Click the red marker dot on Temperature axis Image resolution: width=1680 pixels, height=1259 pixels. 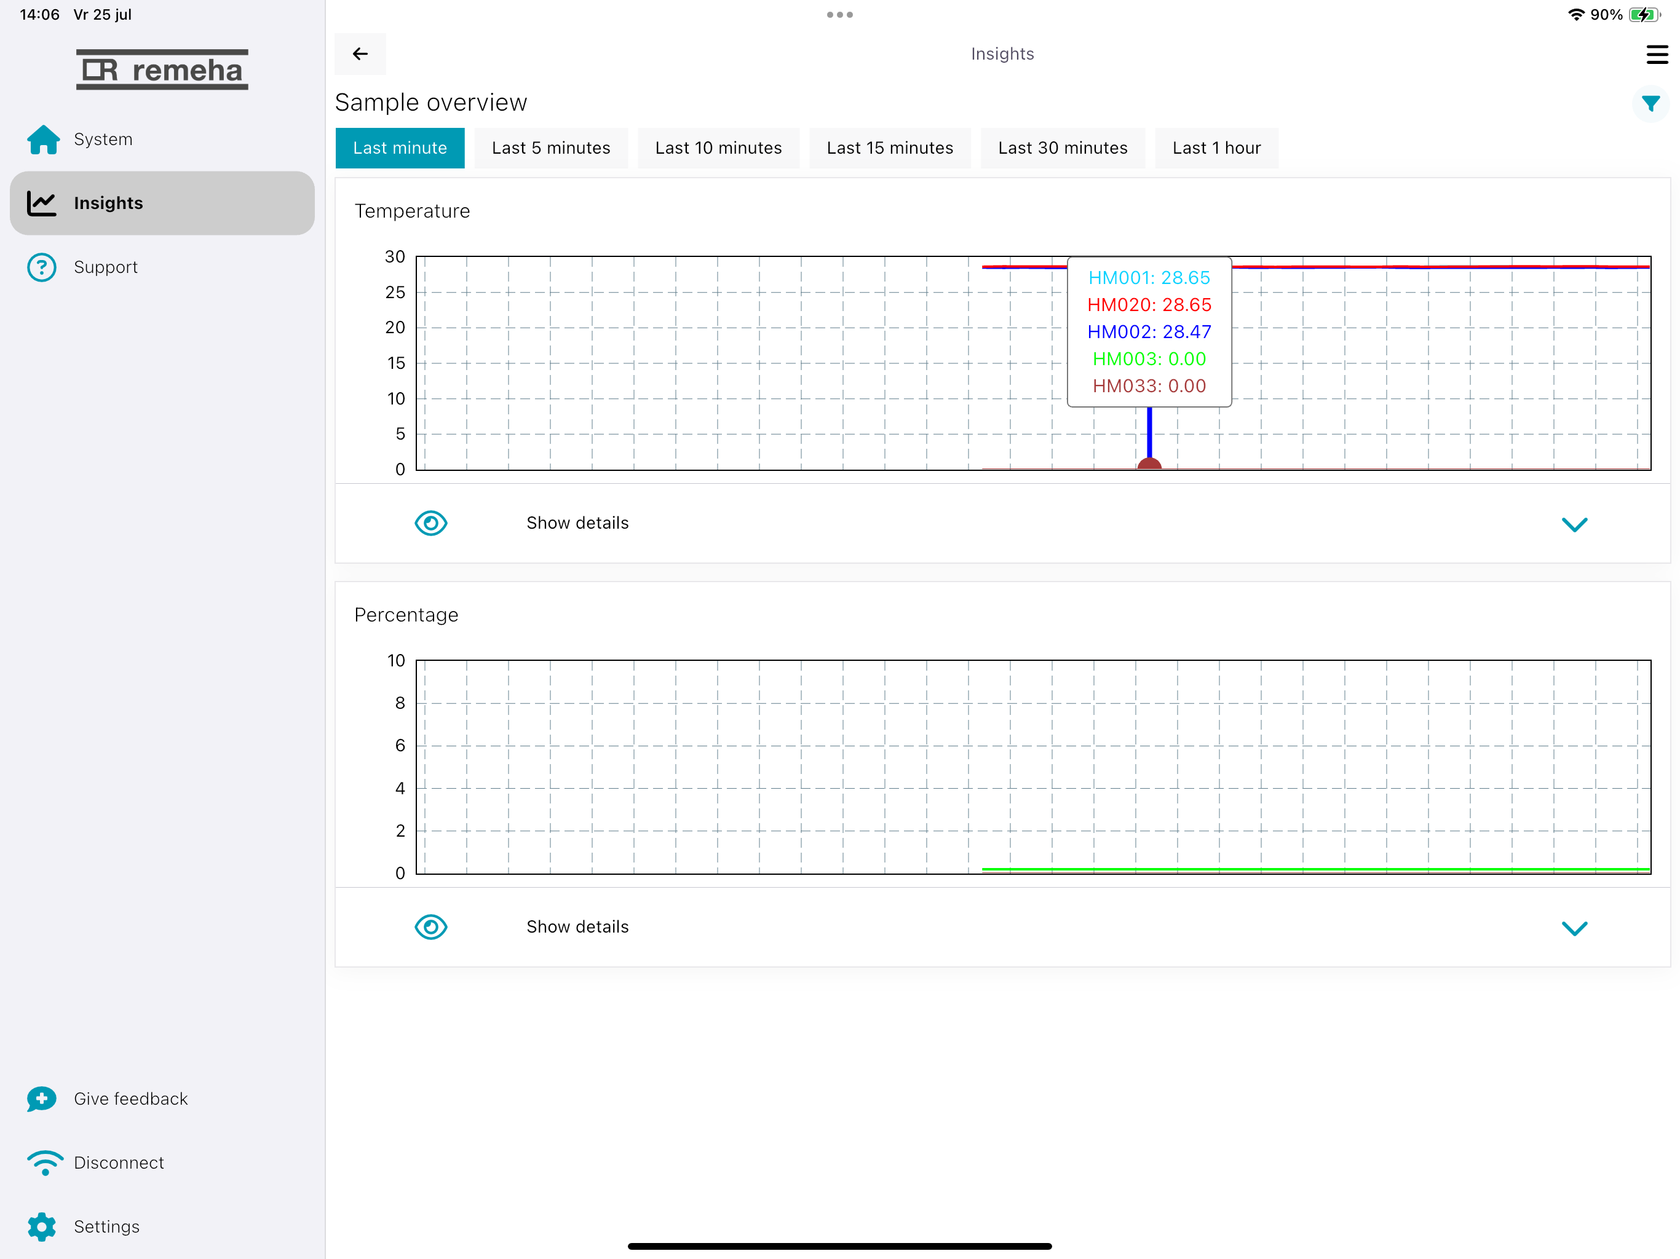(1149, 464)
